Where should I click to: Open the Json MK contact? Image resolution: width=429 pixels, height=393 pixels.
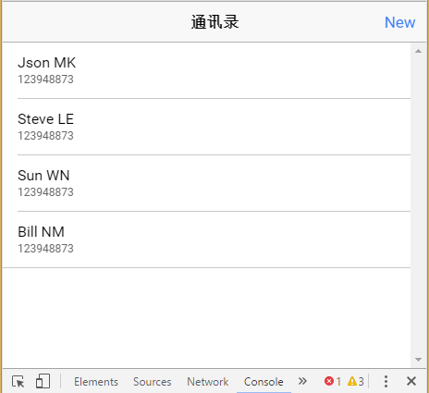tap(206, 70)
